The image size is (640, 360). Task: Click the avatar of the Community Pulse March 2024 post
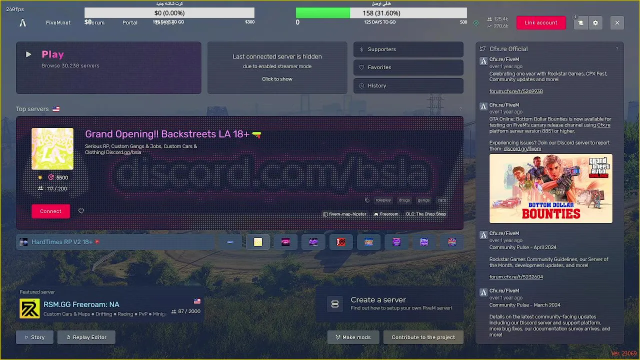[483, 292]
